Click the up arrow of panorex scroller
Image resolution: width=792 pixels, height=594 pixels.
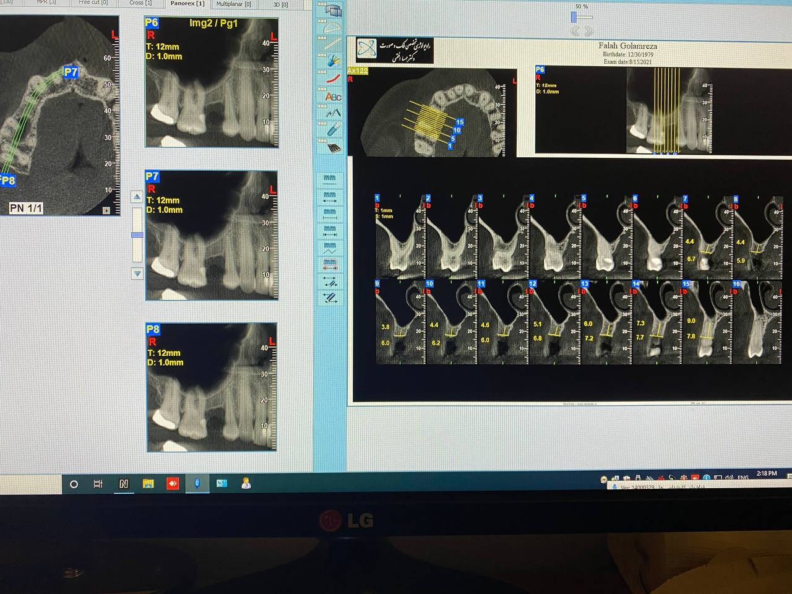(137, 197)
